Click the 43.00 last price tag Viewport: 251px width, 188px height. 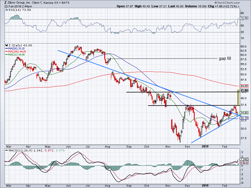point(244,91)
